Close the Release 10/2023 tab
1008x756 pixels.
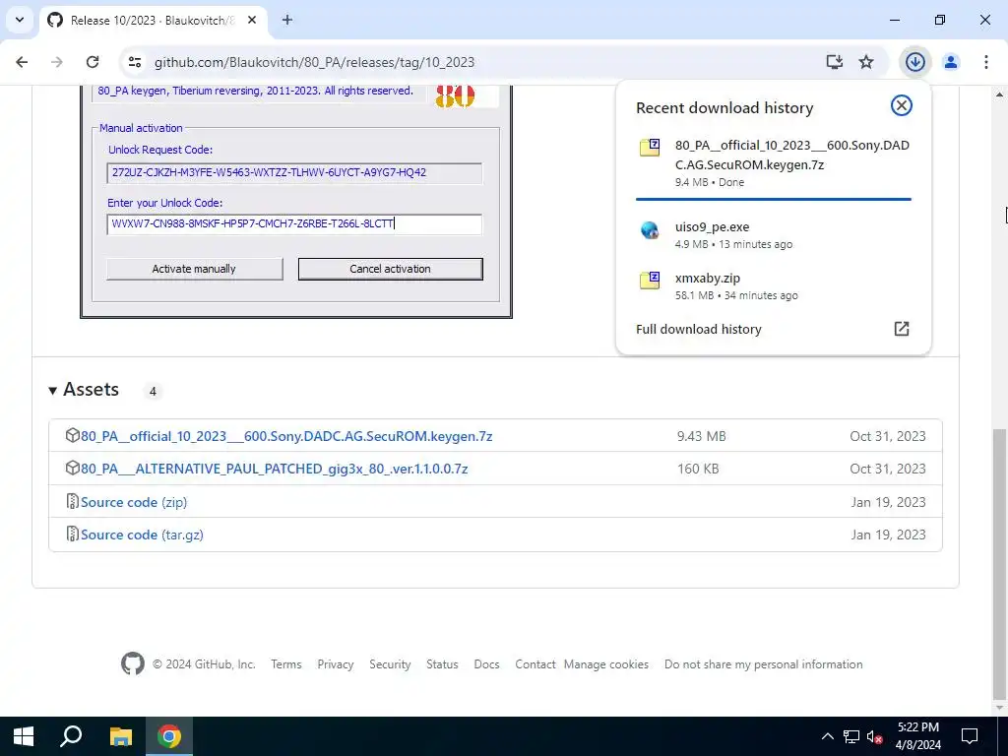252,20
